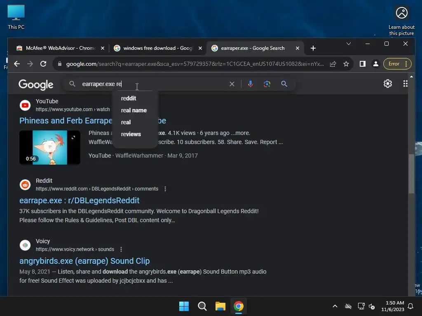The width and height of the screenshot is (422, 316).
Task: Click Learn about this picture icon
Action: [401, 21]
